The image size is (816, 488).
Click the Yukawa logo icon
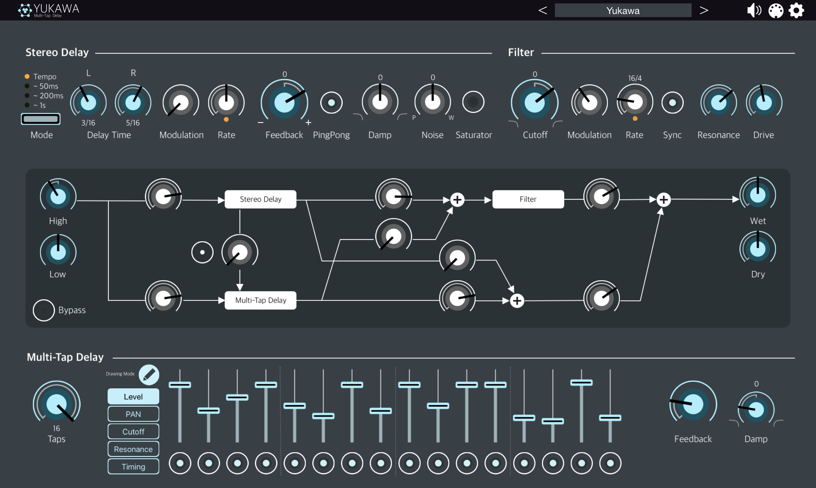point(25,10)
